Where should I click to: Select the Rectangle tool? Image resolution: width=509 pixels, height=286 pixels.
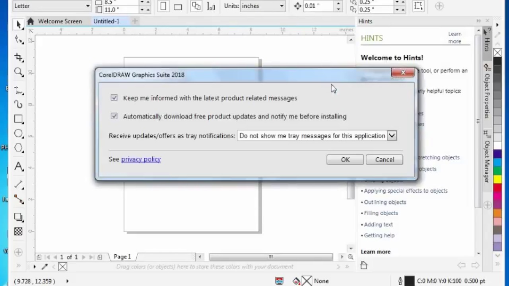(18, 119)
